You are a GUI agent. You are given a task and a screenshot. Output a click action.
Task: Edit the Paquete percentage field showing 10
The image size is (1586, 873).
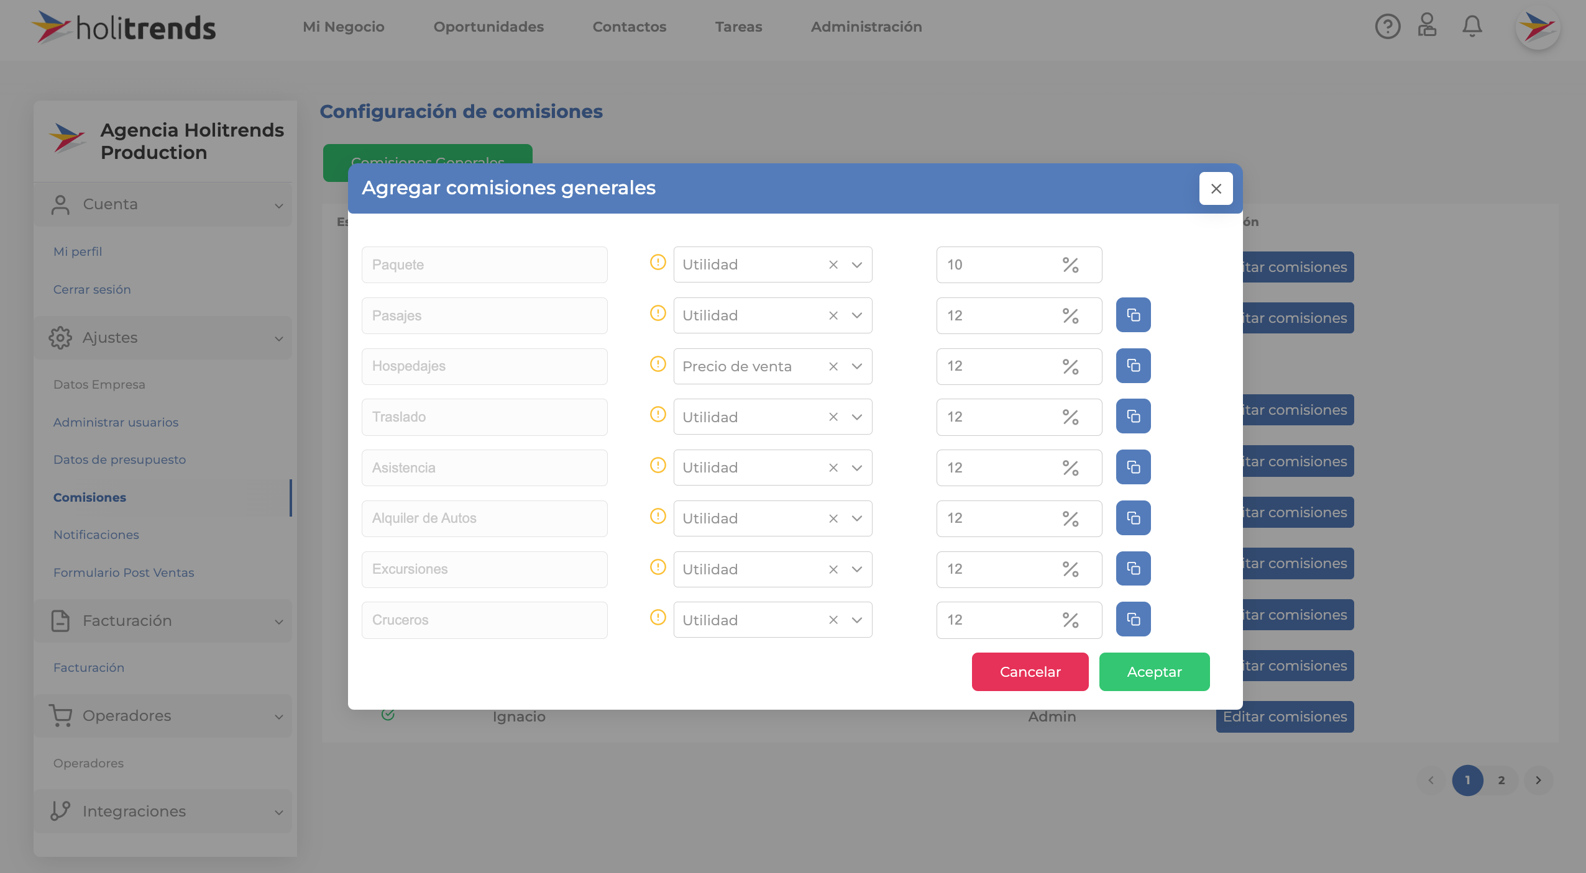[1019, 265]
